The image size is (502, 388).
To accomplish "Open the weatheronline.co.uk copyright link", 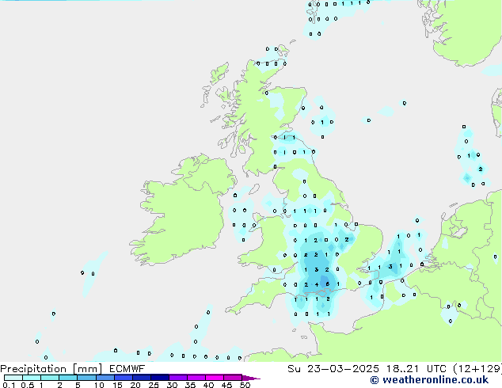I will (x=429, y=380).
